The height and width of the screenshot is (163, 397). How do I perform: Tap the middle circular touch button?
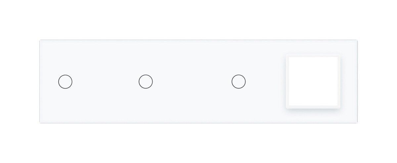click(x=146, y=81)
